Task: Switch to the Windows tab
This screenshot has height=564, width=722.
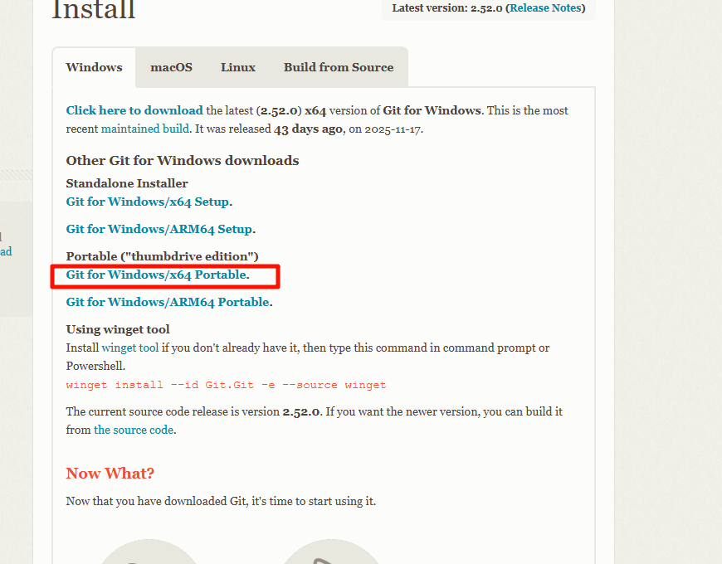Action: click(94, 68)
